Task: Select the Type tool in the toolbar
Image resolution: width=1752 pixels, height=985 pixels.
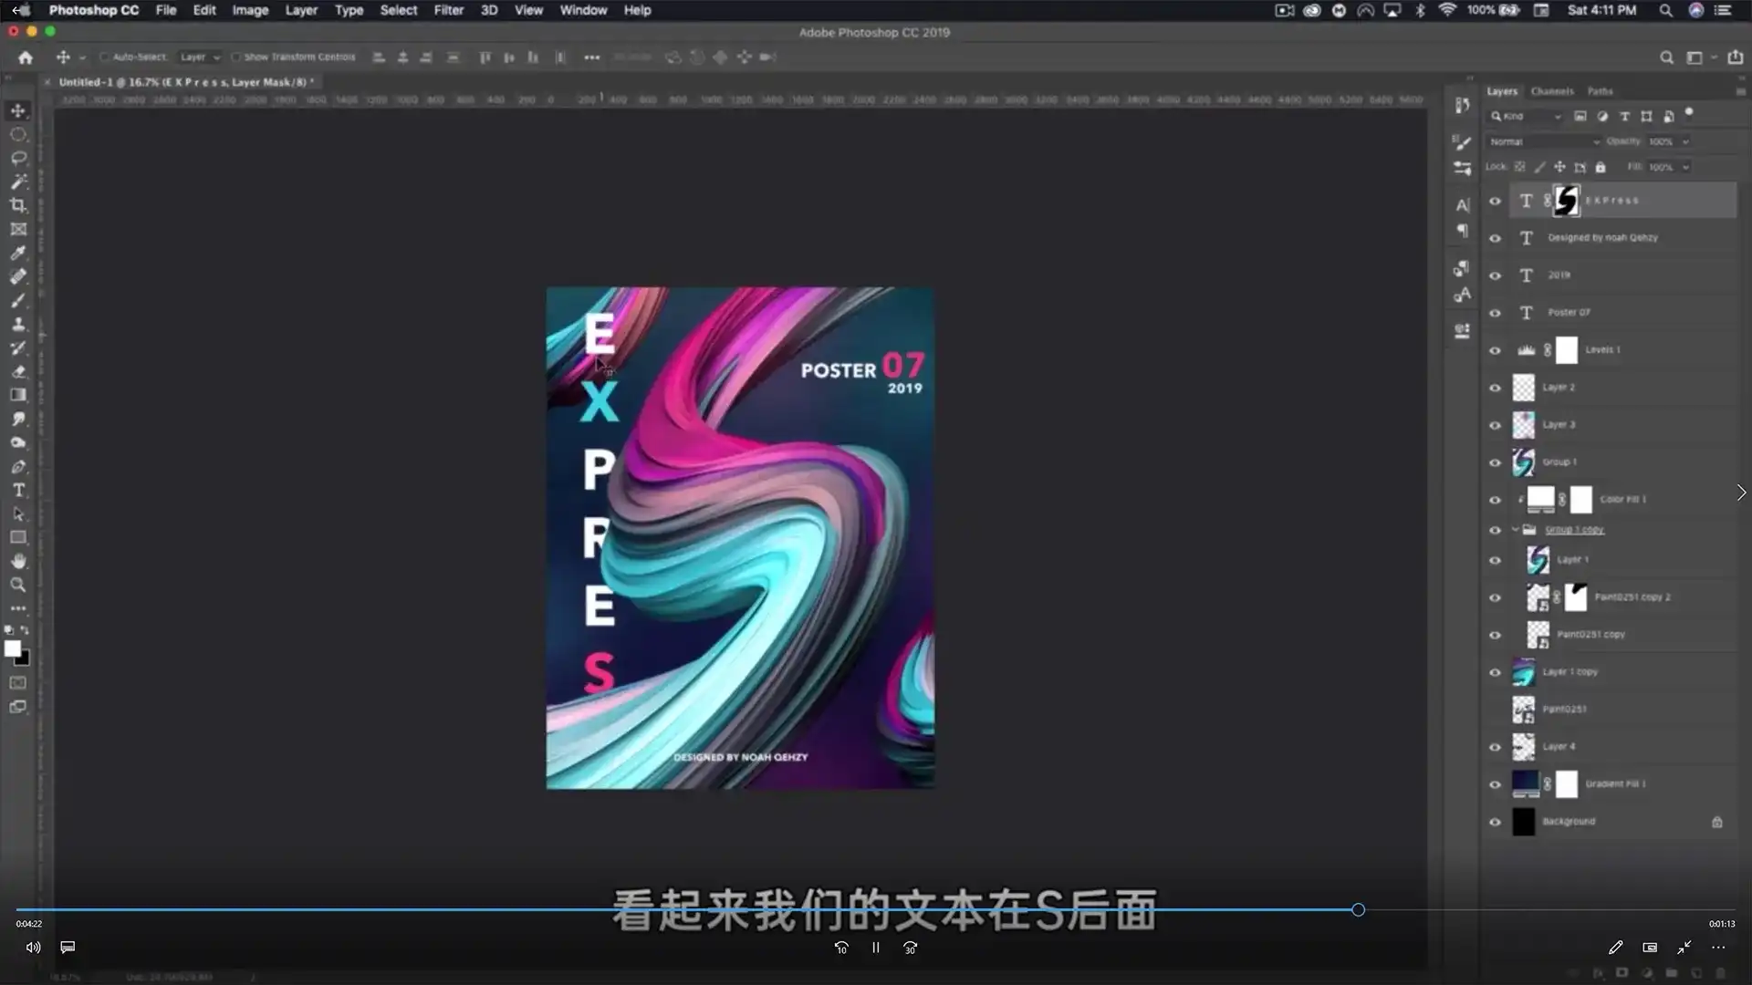Action: click(18, 490)
